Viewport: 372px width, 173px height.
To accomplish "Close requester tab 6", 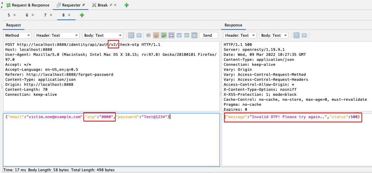I will pos(33,15).
